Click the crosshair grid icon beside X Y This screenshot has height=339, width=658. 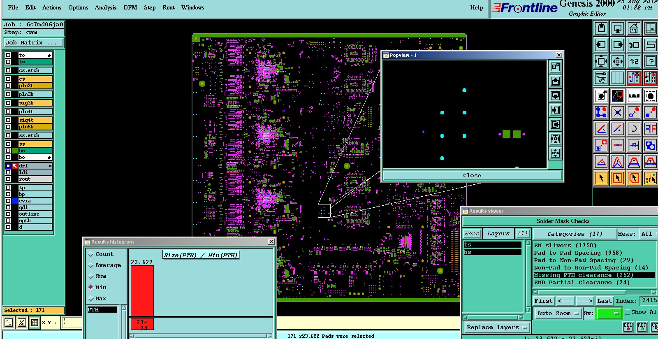(35, 323)
